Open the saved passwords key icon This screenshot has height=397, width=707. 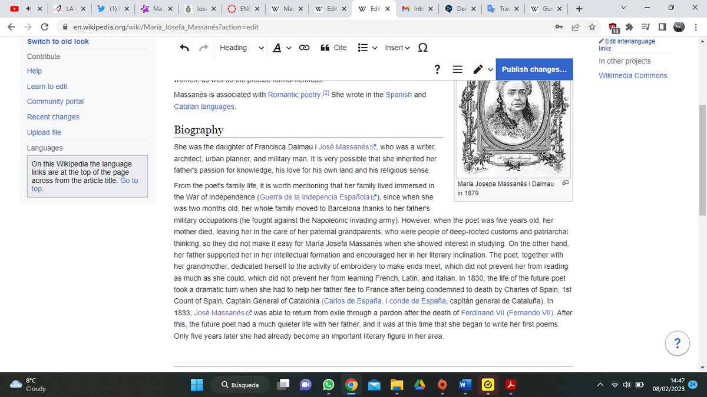(x=559, y=27)
